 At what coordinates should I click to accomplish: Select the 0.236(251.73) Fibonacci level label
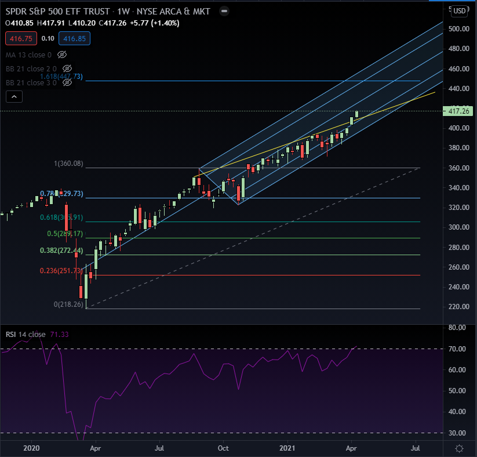click(x=61, y=271)
